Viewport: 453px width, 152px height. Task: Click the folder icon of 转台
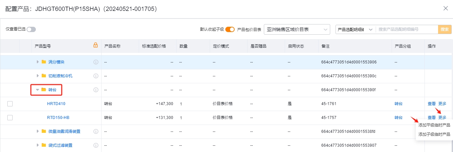[x=44, y=90]
